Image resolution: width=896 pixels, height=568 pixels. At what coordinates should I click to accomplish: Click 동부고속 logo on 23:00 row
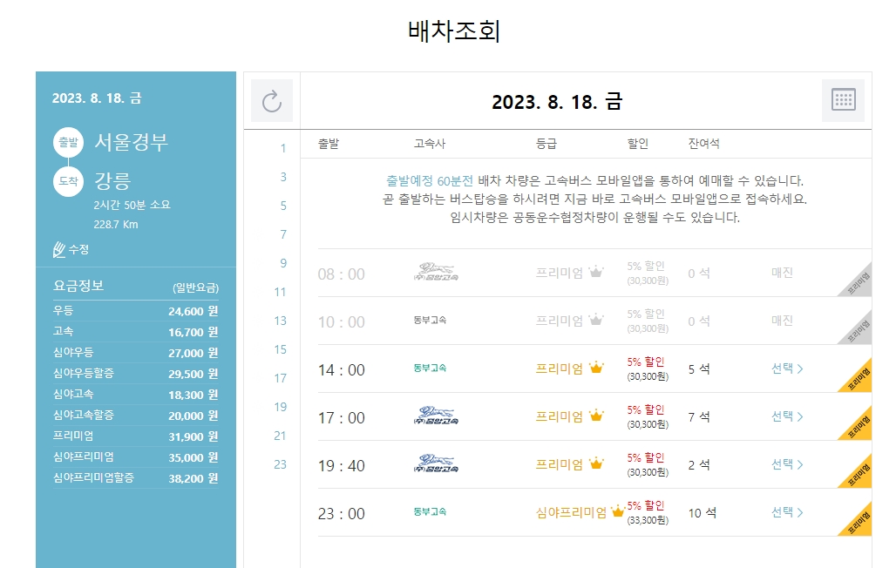(430, 512)
